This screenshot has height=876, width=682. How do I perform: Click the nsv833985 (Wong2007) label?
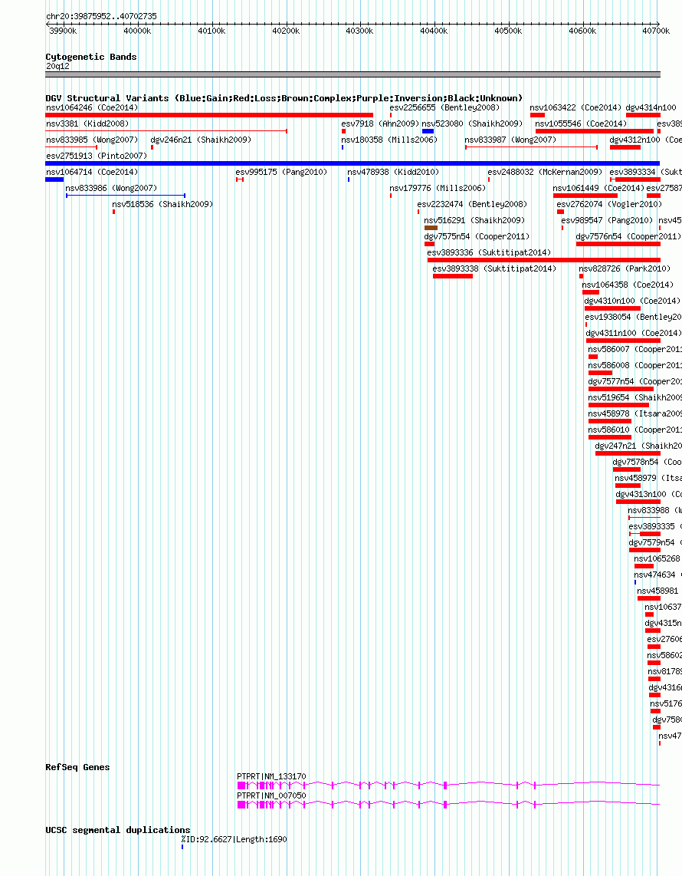coord(92,140)
